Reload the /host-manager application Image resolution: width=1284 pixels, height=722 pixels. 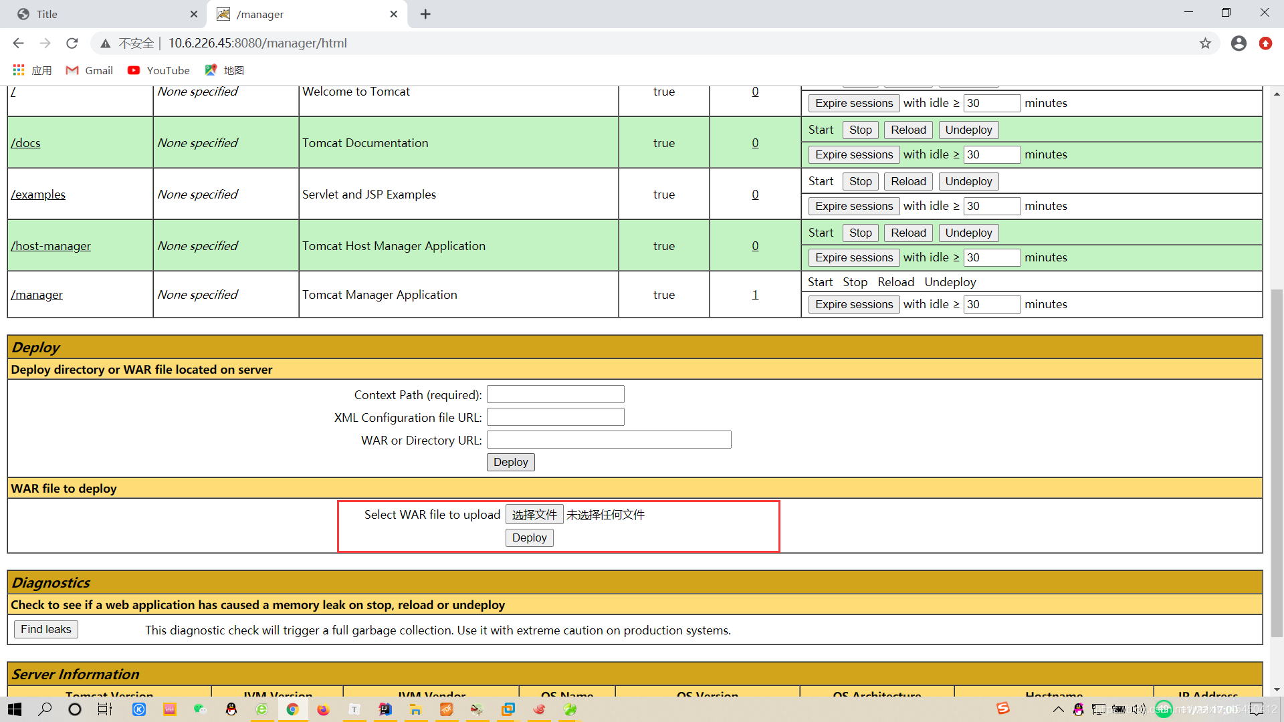tap(908, 233)
